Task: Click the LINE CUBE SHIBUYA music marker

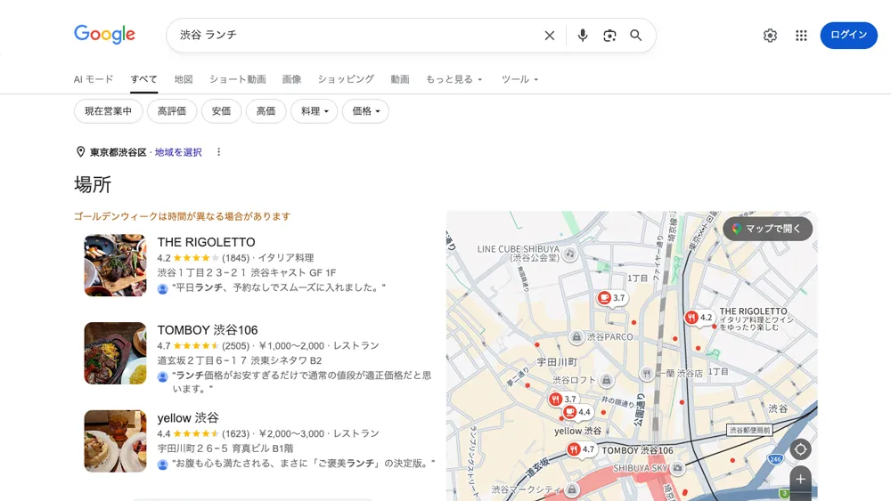Action: tap(570, 254)
